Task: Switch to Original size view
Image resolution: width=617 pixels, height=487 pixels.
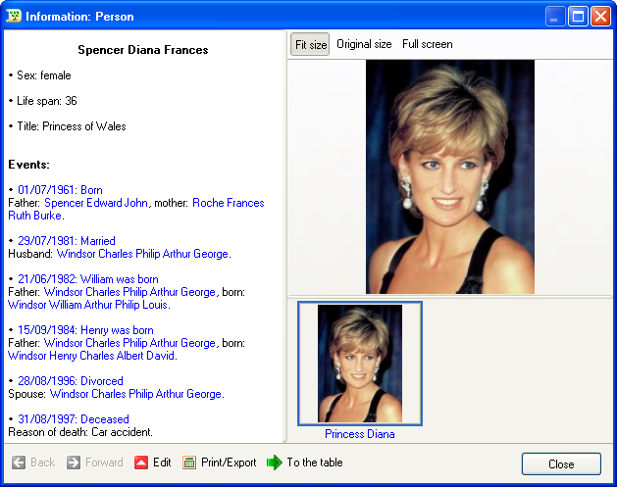Action: tap(364, 44)
